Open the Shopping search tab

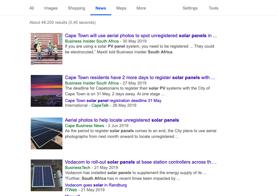pos(76,8)
